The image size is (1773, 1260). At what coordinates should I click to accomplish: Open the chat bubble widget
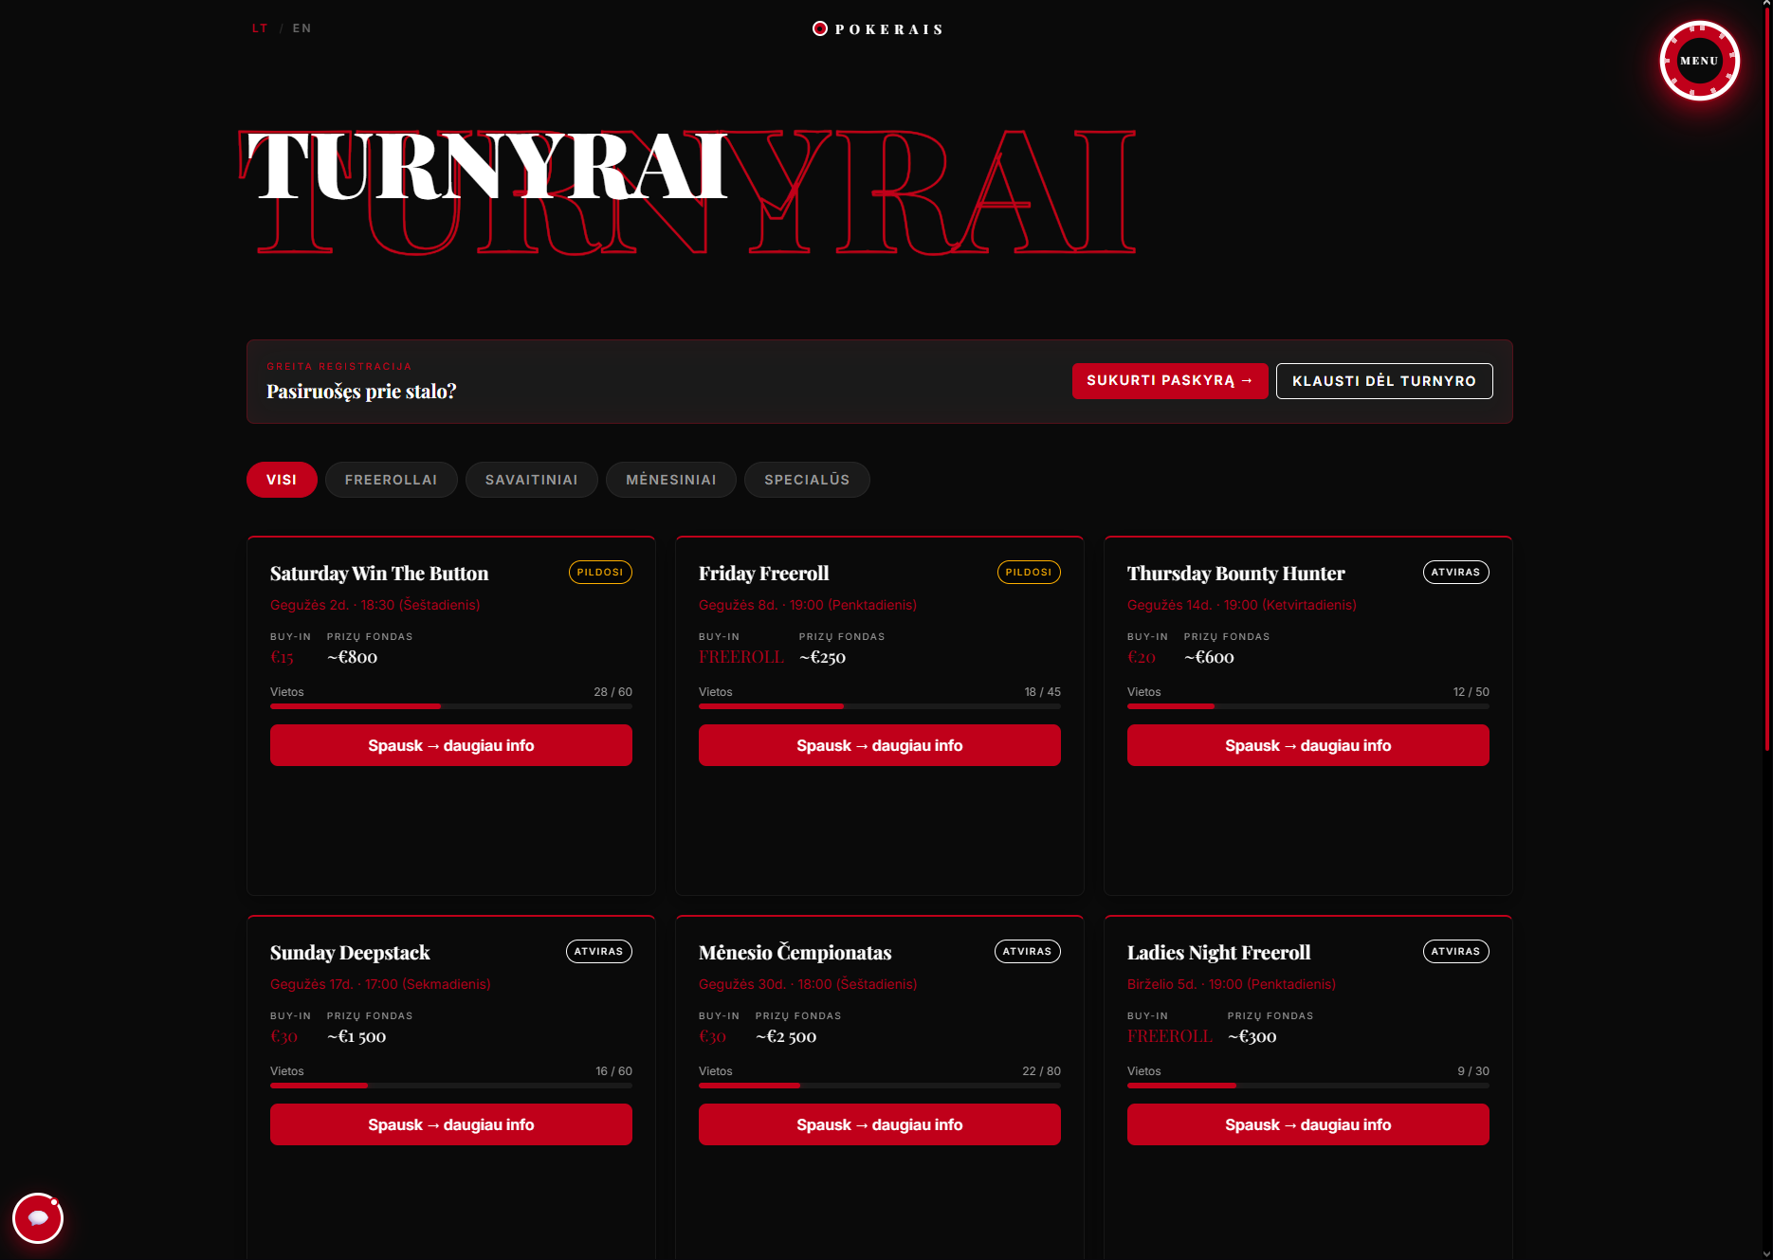[x=38, y=1217]
